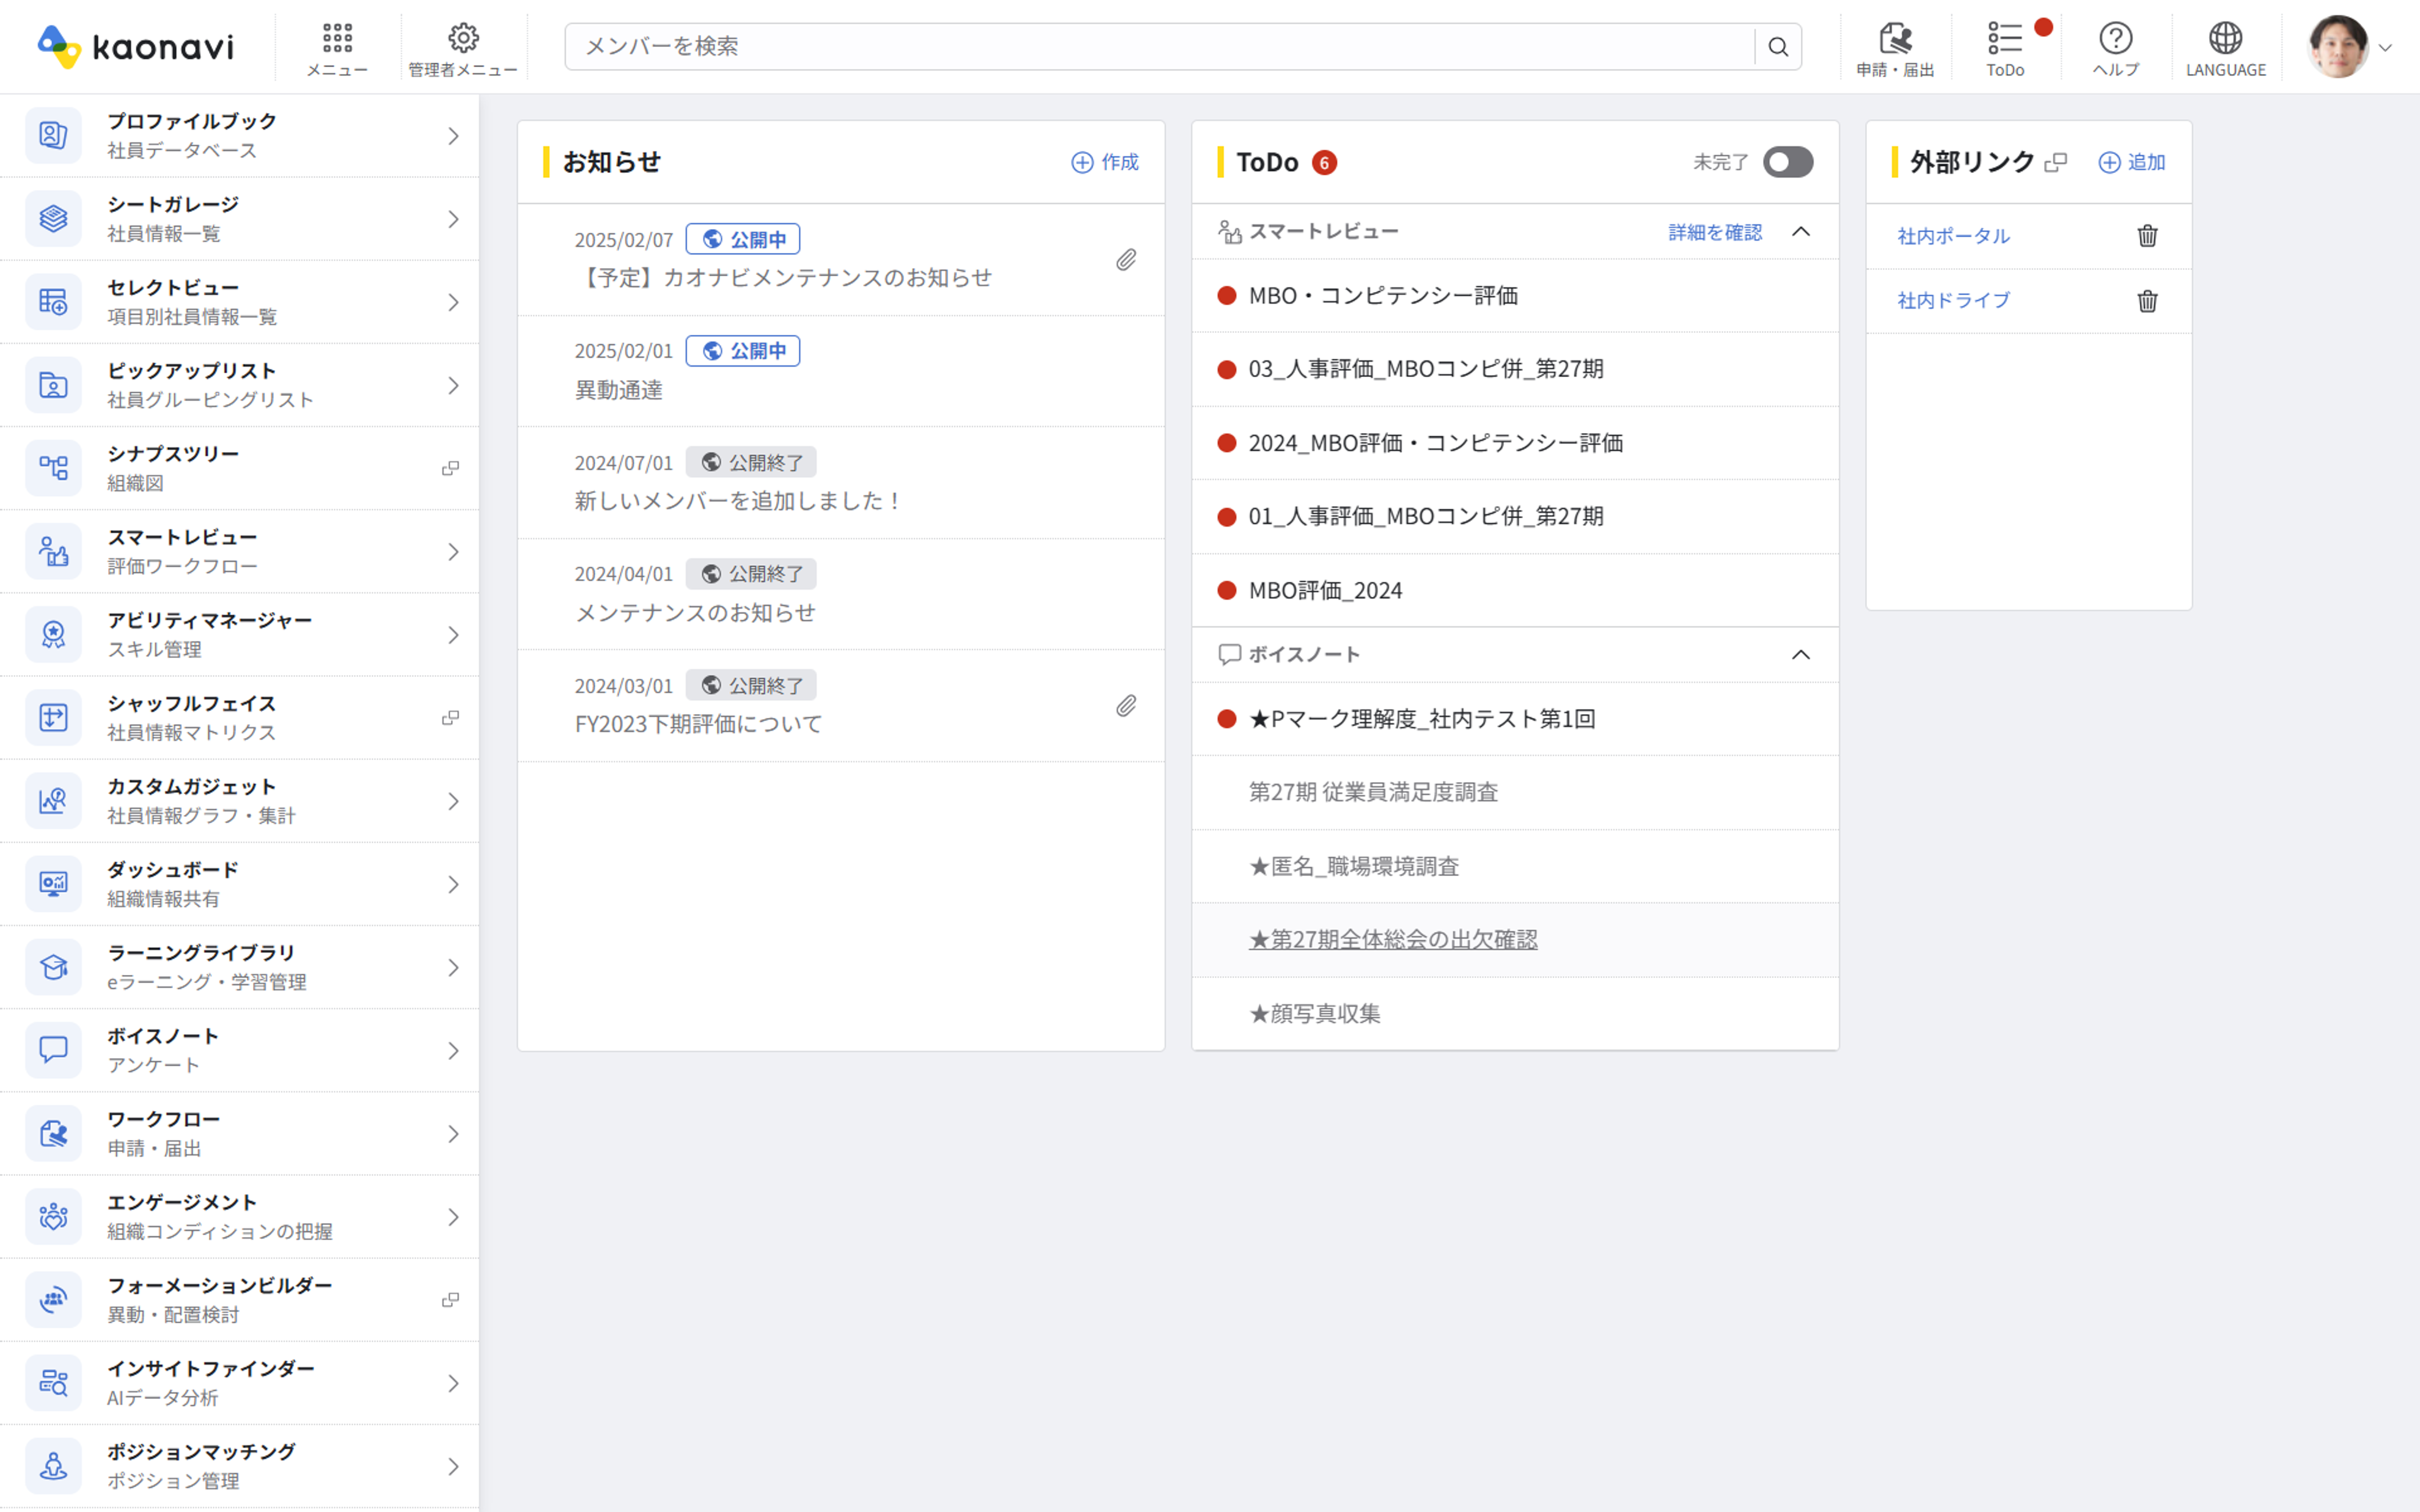Image resolution: width=2420 pixels, height=1512 pixels.
Task: Click 追加 to add external link
Action: [2131, 162]
